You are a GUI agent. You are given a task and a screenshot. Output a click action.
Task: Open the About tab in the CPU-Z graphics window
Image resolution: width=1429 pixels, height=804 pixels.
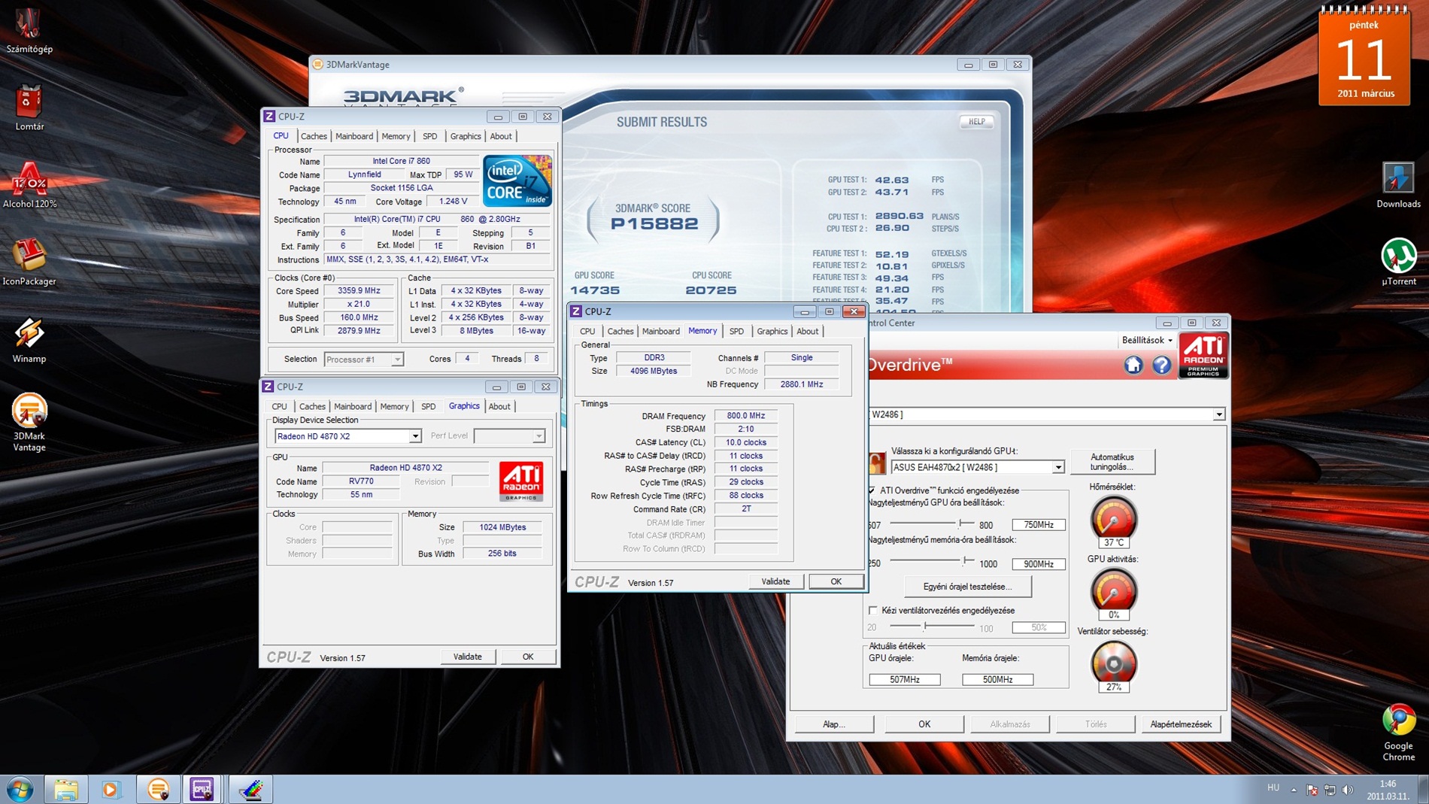pyautogui.click(x=499, y=406)
